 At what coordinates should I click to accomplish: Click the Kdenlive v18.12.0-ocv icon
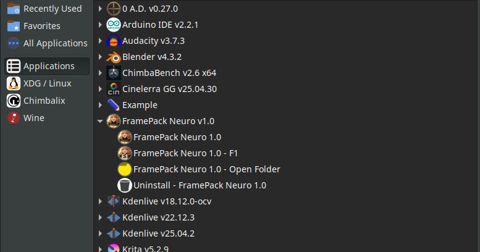click(114, 201)
